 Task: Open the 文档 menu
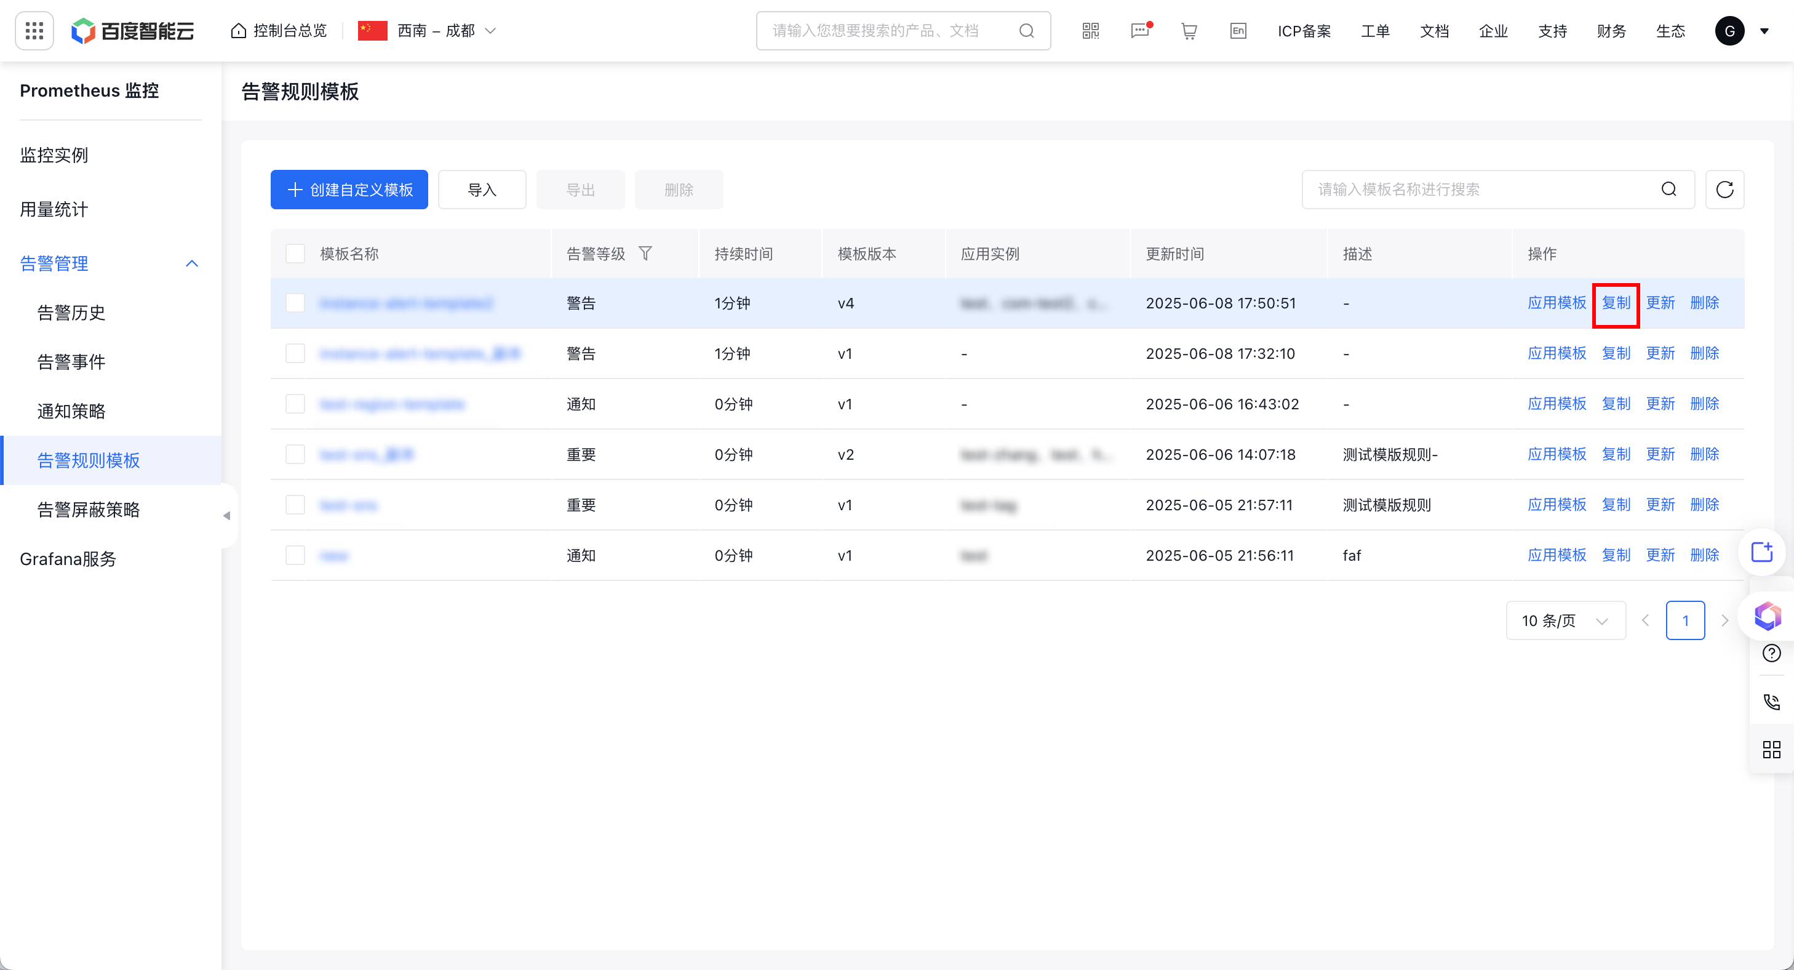pos(1434,31)
